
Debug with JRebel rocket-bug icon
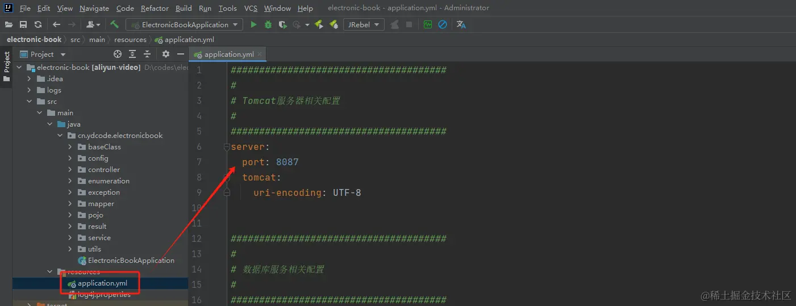(334, 24)
